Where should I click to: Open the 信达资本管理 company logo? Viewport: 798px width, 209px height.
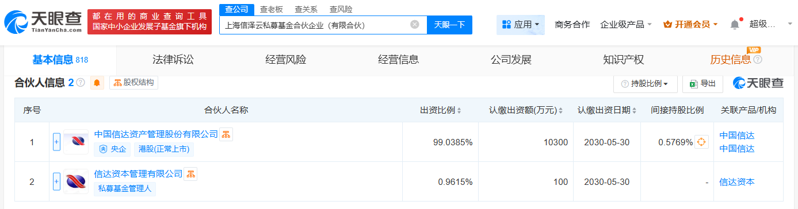click(76, 181)
